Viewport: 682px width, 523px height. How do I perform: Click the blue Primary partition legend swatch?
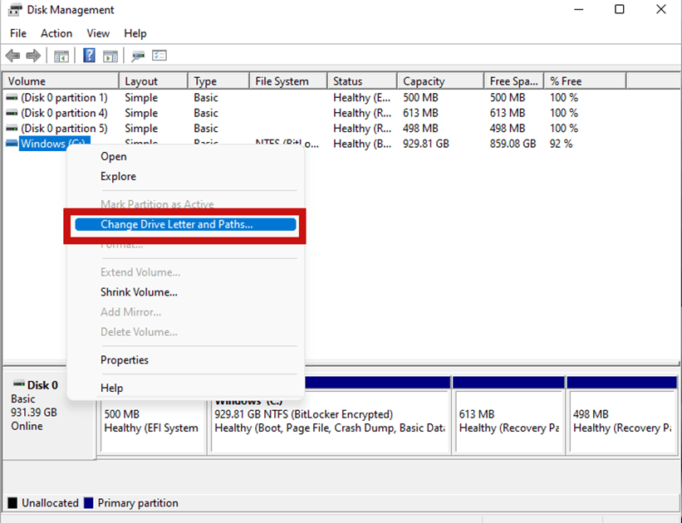(x=89, y=503)
